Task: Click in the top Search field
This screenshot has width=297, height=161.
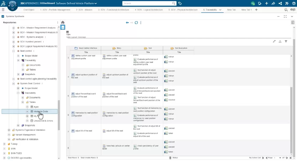Action: (147, 3)
